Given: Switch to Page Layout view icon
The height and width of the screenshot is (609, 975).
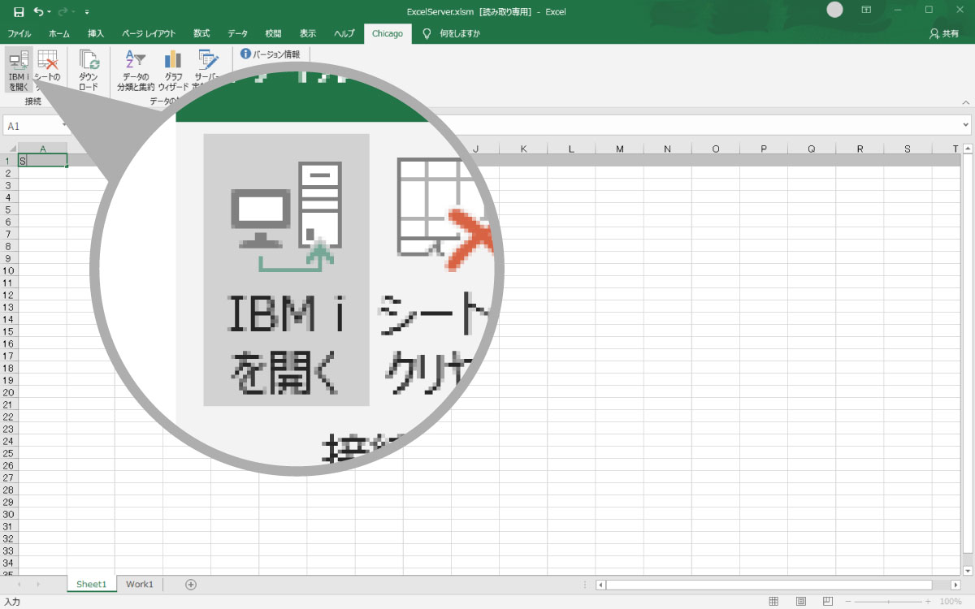Looking at the screenshot, I should [x=800, y=601].
